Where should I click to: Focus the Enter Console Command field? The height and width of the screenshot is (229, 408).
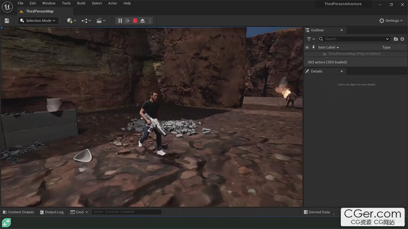click(x=127, y=212)
